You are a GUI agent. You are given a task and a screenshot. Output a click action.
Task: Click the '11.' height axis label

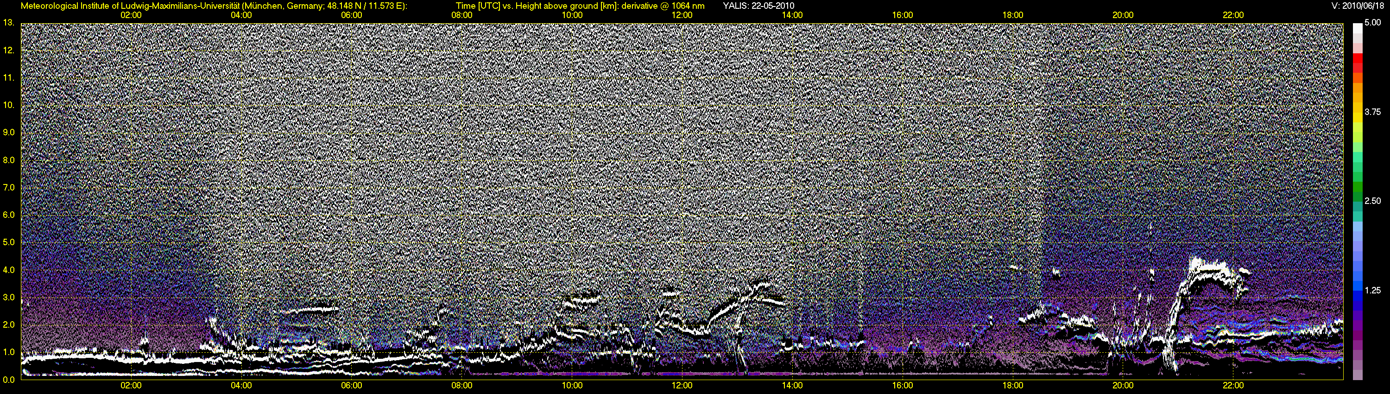pyautogui.click(x=9, y=78)
